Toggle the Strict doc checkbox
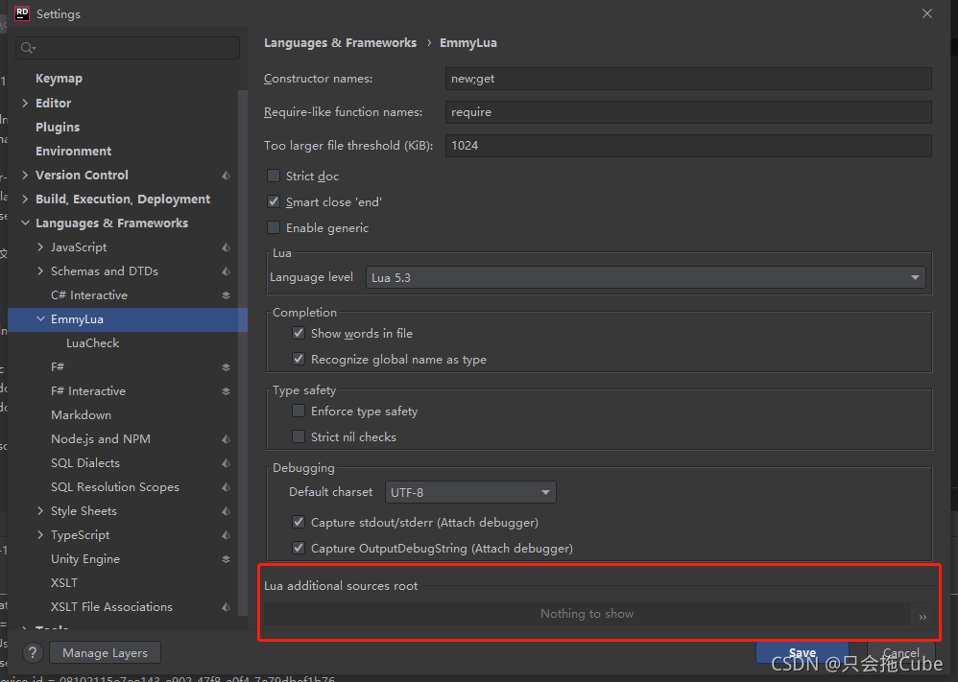This screenshot has height=682, width=958. [x=274, y=176]
